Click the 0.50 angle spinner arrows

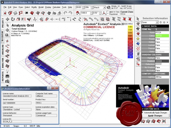(100, 13)
